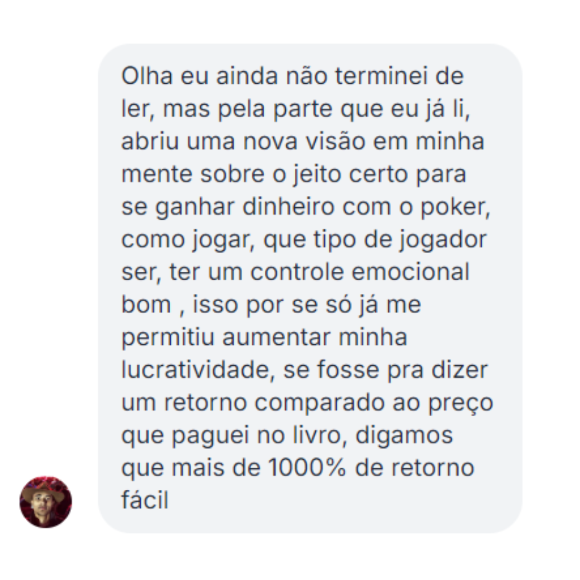Click the word "controle" in the message
580x580 pixels.
point(297,272)
